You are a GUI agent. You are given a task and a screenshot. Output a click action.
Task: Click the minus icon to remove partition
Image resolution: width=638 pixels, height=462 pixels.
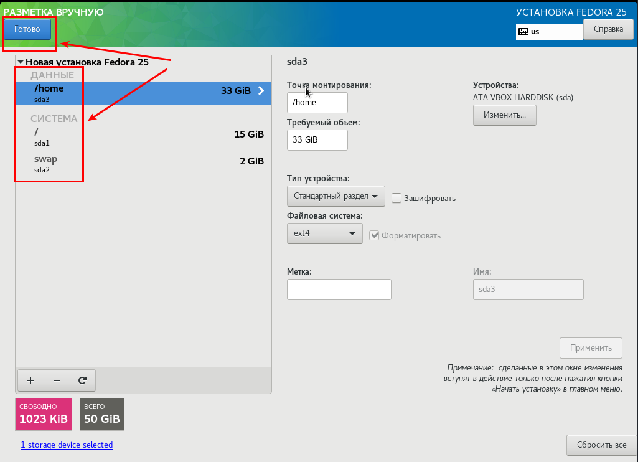57,380
